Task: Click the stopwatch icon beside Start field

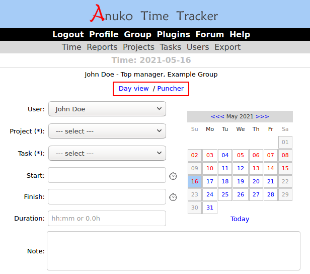Action: click(173, 176)
